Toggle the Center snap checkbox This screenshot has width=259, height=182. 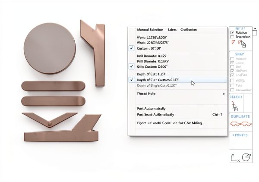[x=232, y=63]
